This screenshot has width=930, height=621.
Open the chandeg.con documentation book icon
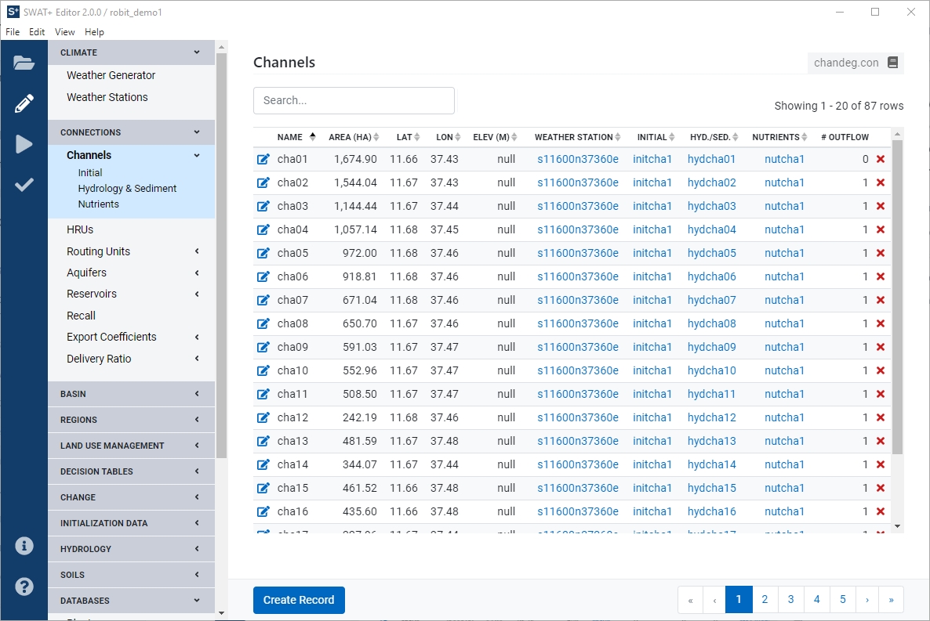click(x=892, y=63)
